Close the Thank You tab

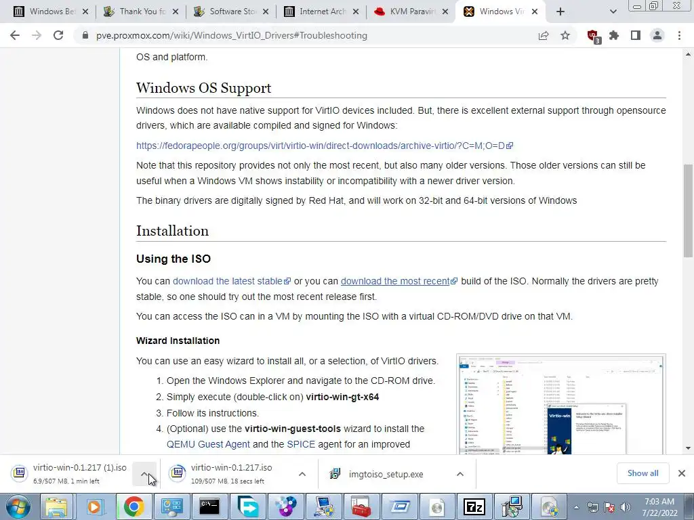176,12
